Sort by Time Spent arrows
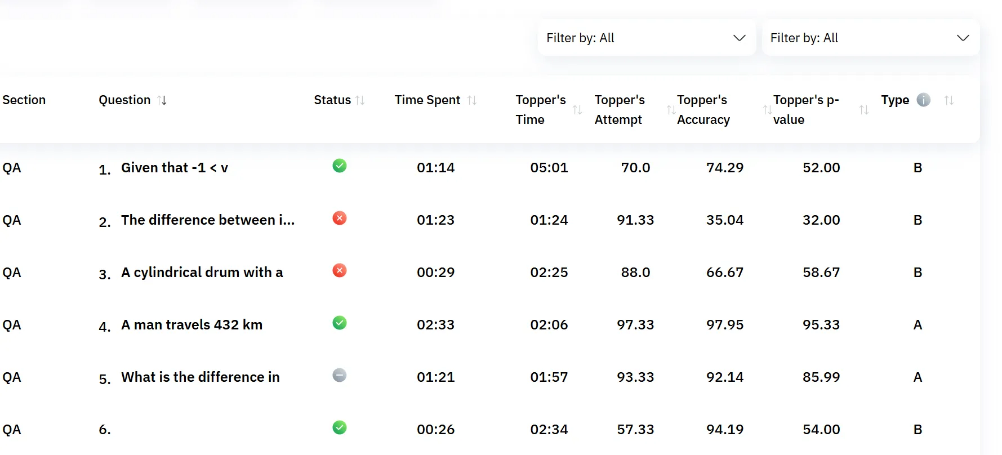The height and width of the screenshot is (455, 1002). (x=472, y=100)
